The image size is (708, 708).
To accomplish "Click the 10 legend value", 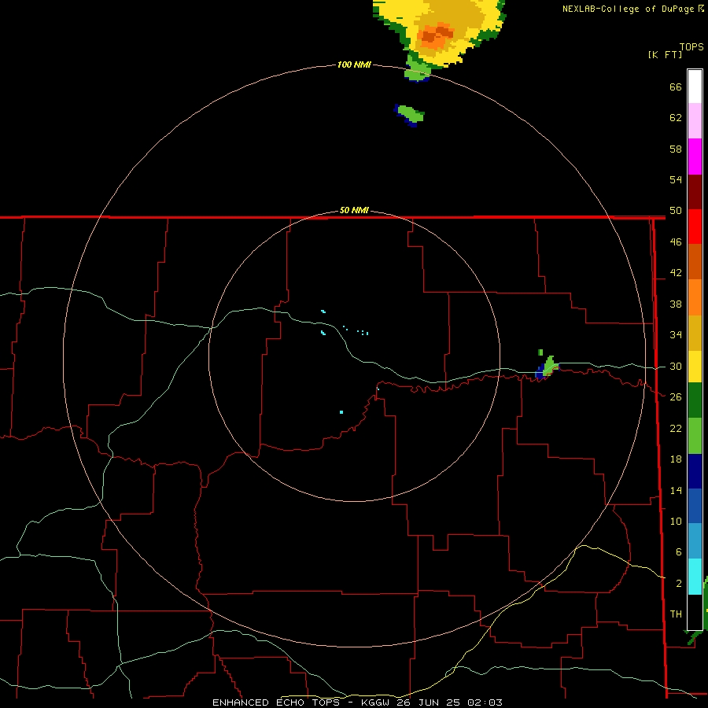I will click(676, 521).
